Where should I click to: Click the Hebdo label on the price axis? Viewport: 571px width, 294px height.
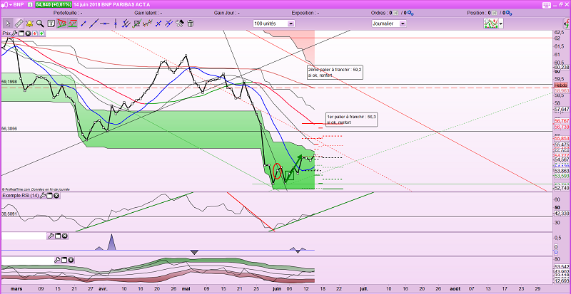[x=561, y=84]
